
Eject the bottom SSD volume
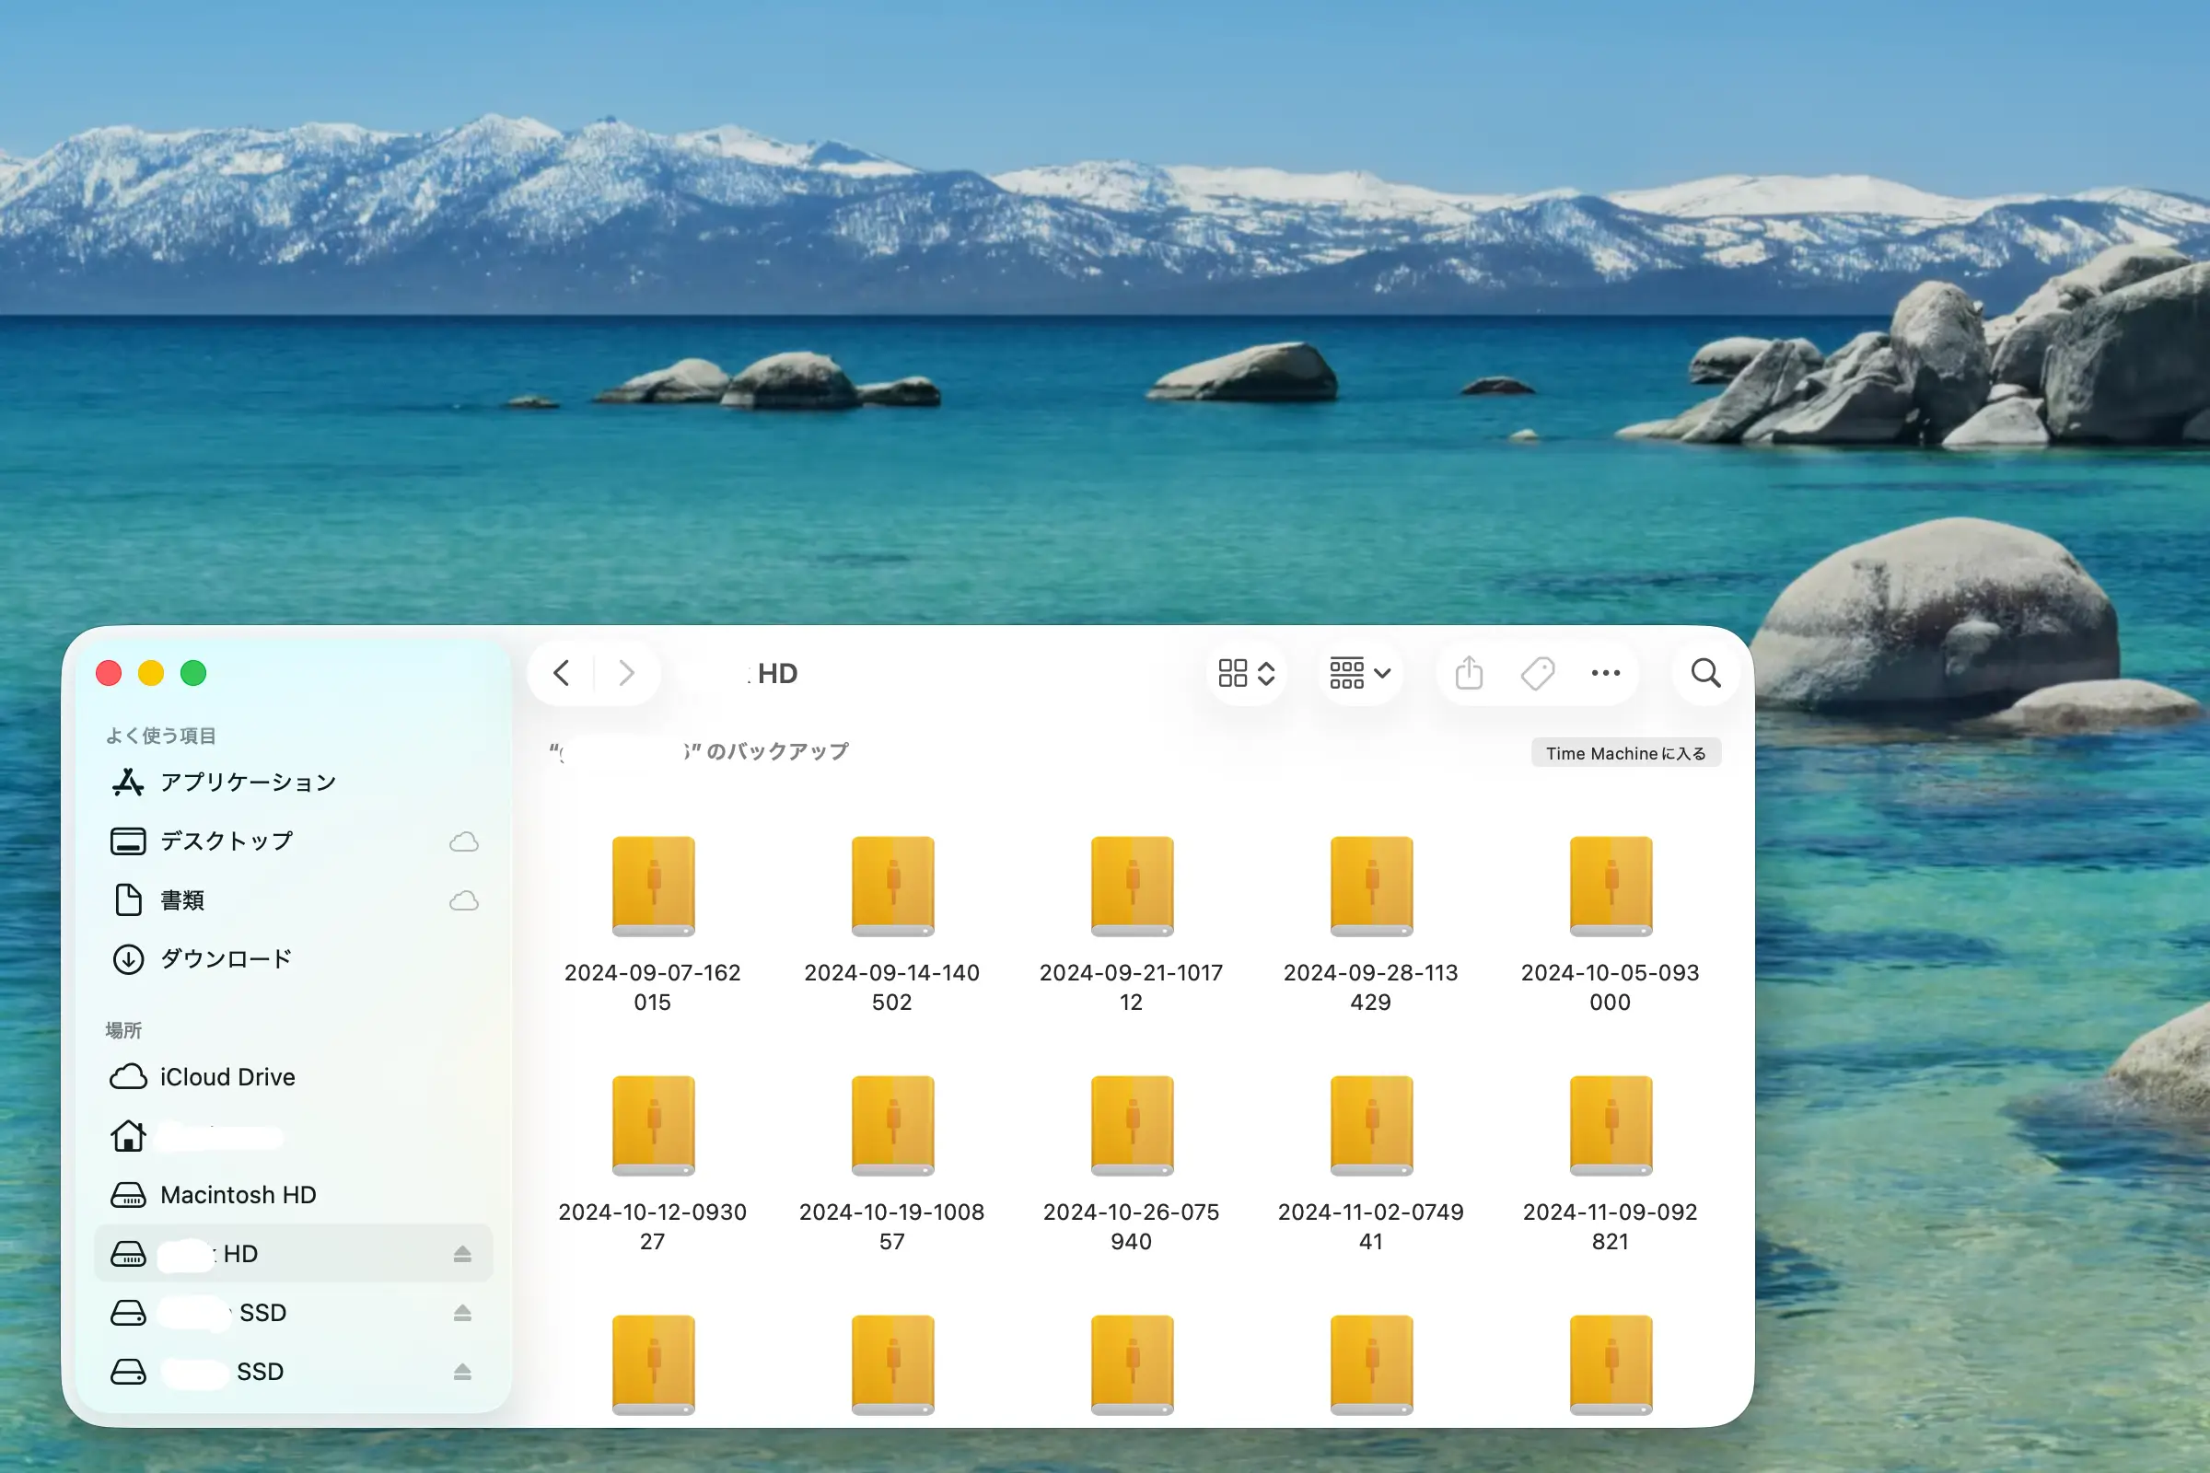click(x=462, y=1372)
